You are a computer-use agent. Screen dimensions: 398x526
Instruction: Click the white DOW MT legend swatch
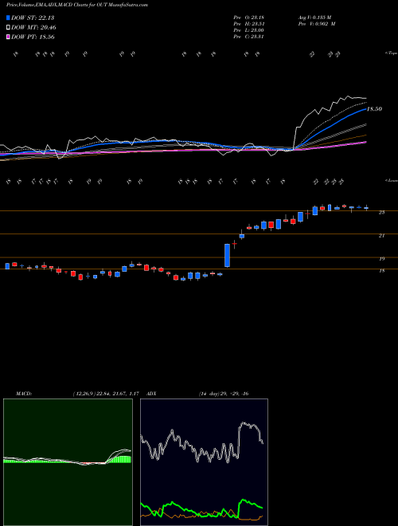[9, 28]
